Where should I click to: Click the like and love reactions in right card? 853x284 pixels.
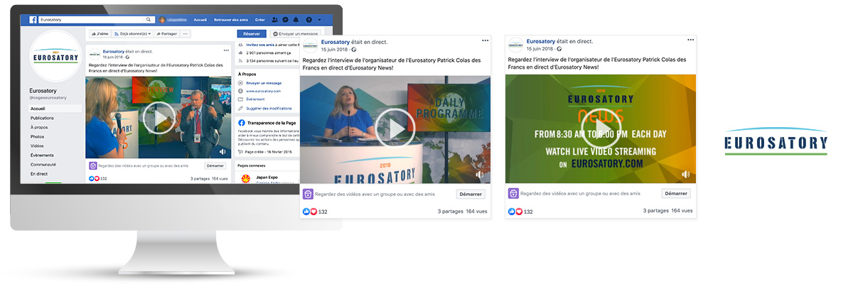(x=516, y=211)
